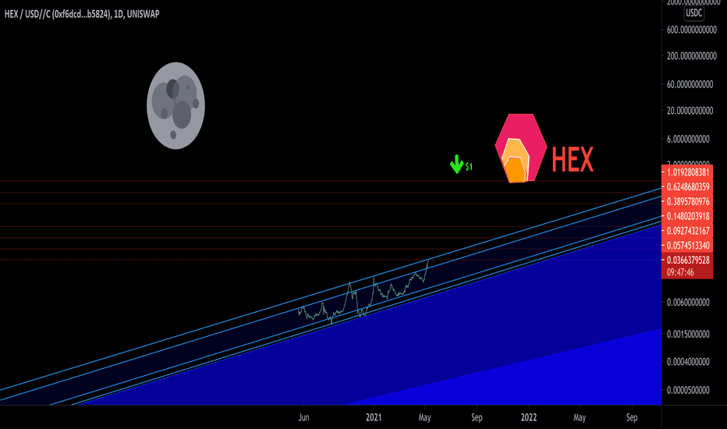Click the May label after 2022
727x429 pixels.
point(580,417)
